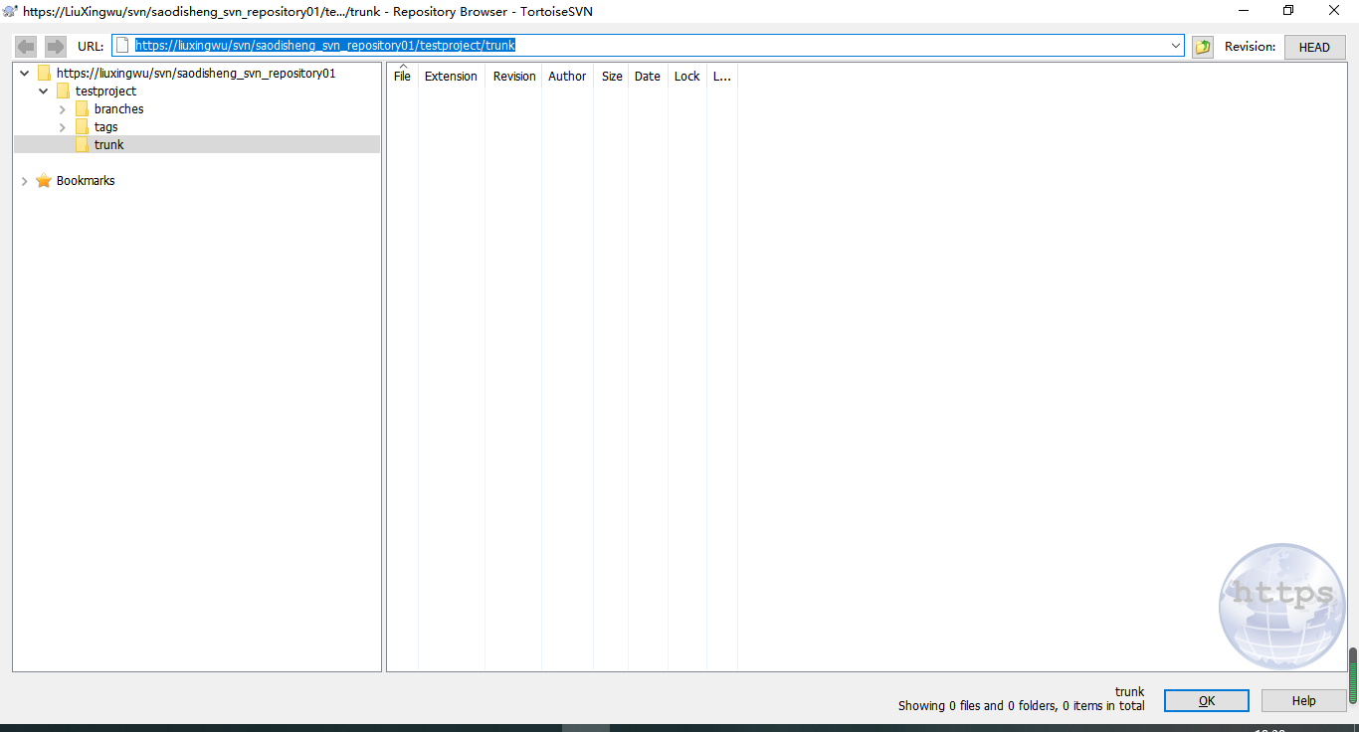Image resolution: width=1359 pixels, height=732 pixels.
Task: Sort by File column header
Action: coord(402,77)
